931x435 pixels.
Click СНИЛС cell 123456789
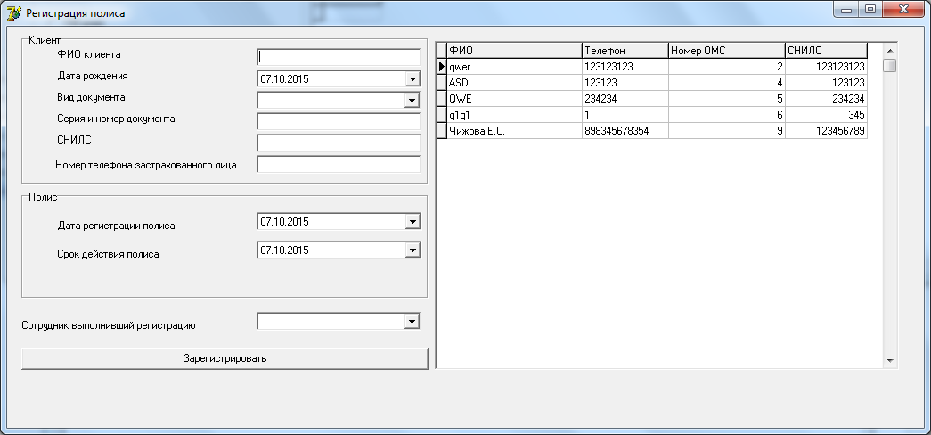coord(826,131)
